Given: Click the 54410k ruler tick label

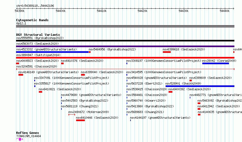Looking at the screenshot, I should coord(102,11).
